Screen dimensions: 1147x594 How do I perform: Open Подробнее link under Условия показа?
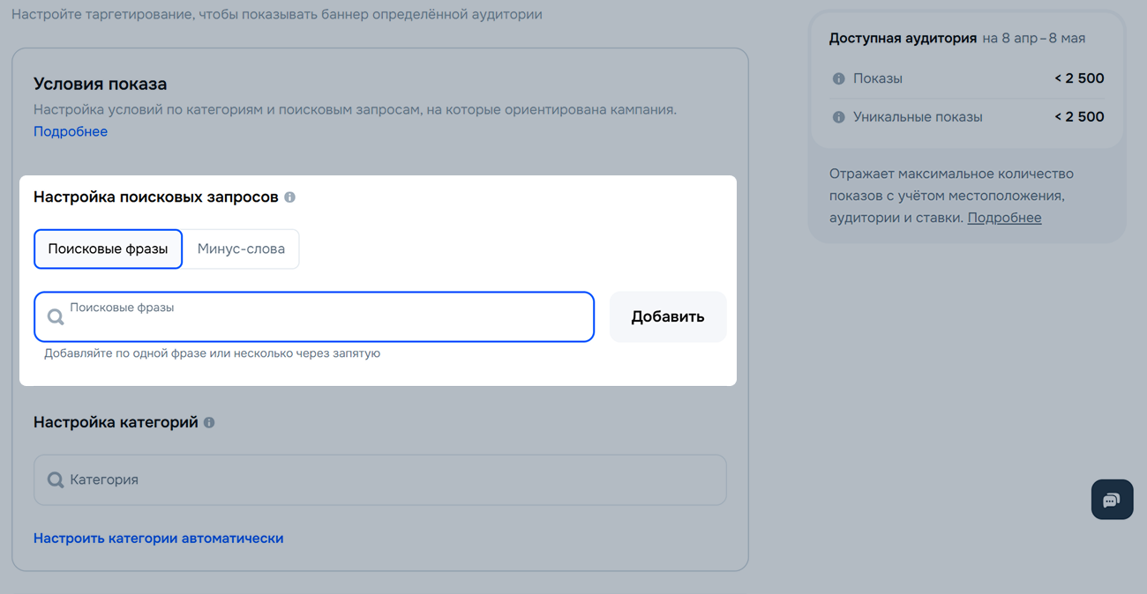[71, 131]
